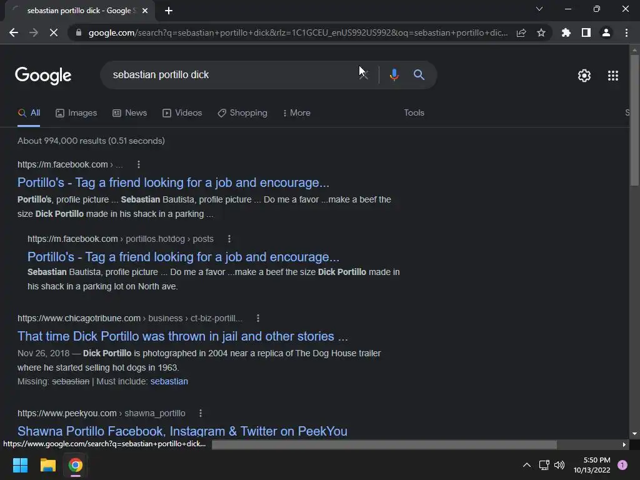640x480 pixels.
Task: Open Windows Start menu
Action: [20, 465]
